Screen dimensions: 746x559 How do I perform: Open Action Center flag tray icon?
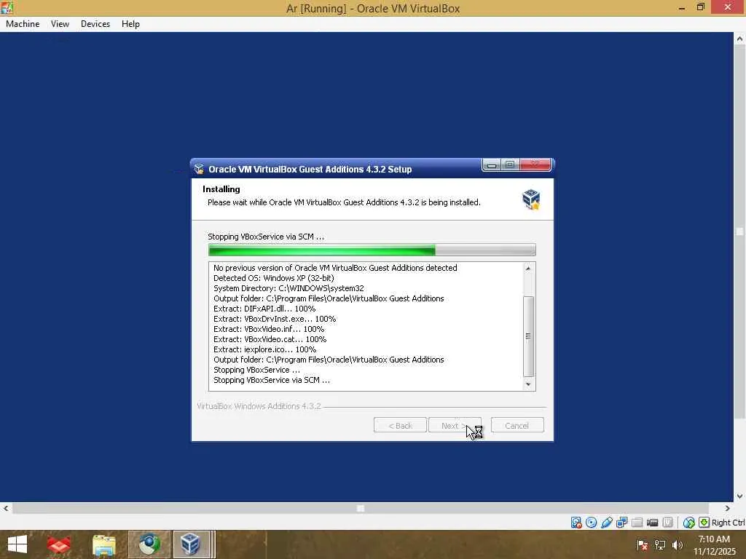coord(642,544)
